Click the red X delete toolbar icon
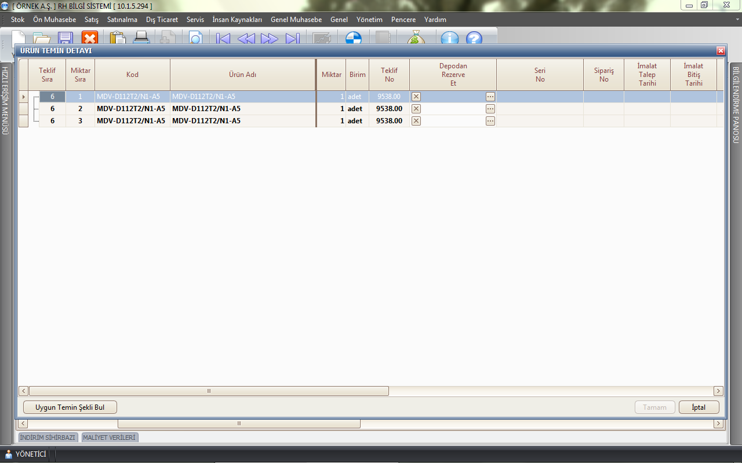 [x=90, y=38]
